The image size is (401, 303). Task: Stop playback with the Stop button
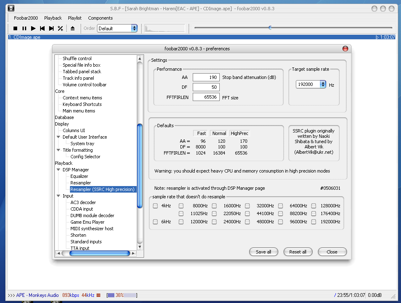pyautogui.click(x=16, y=28)
